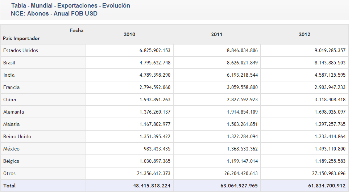Select the Alemania row label

14,112
